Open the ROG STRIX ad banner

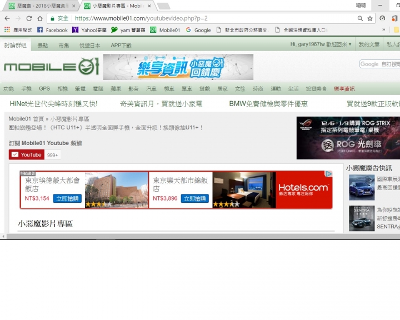click(348, 138)
